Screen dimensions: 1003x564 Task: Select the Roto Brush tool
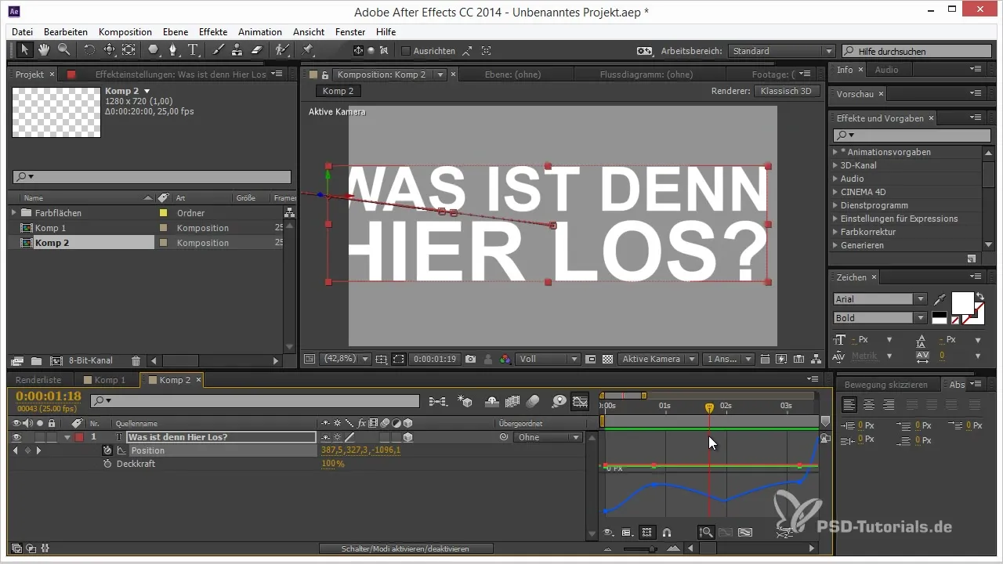[282, 50]
